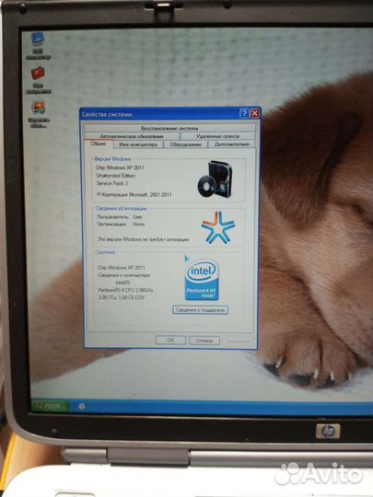
Task: Switch to the Восстановление системы tab
Action: (169, 128)
